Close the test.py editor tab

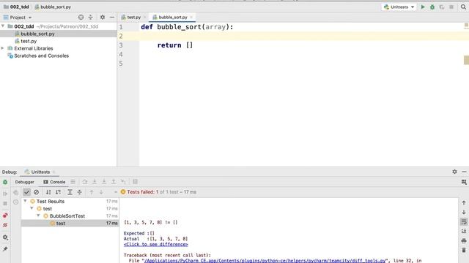pyautogui.click(x=145, y=18)
